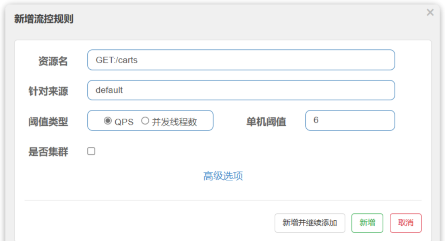Screen dimensions: 445x241
Task: Close the 新增流控规则 dialog with X
Action: 430,12
